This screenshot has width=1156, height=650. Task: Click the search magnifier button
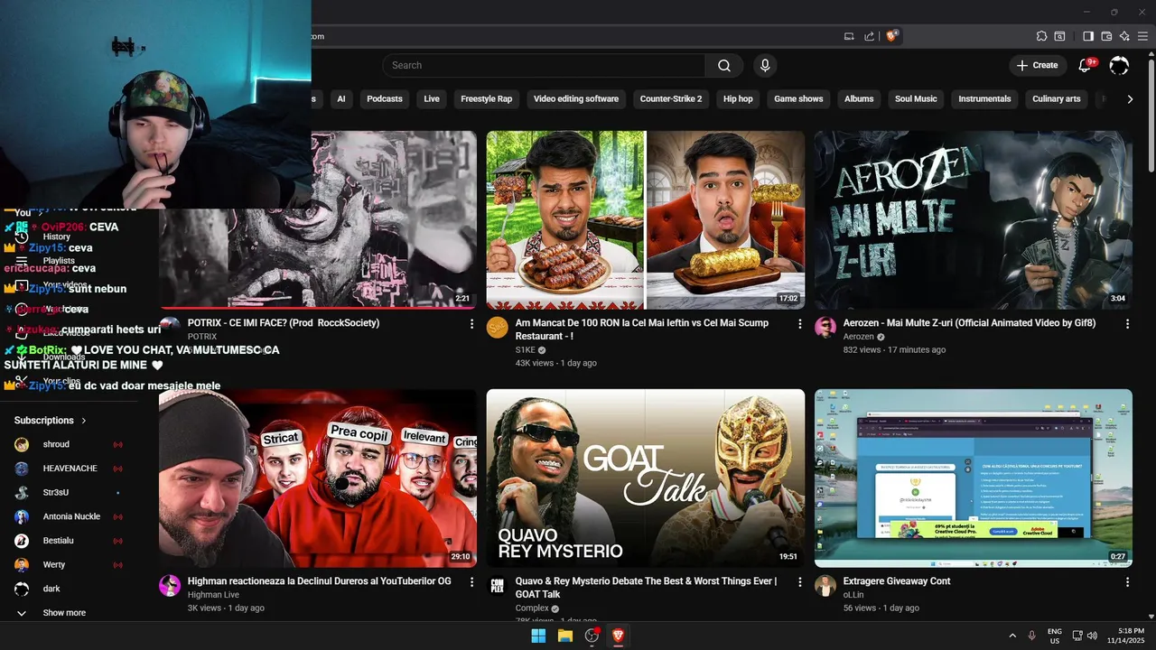(x=724, y=65)
